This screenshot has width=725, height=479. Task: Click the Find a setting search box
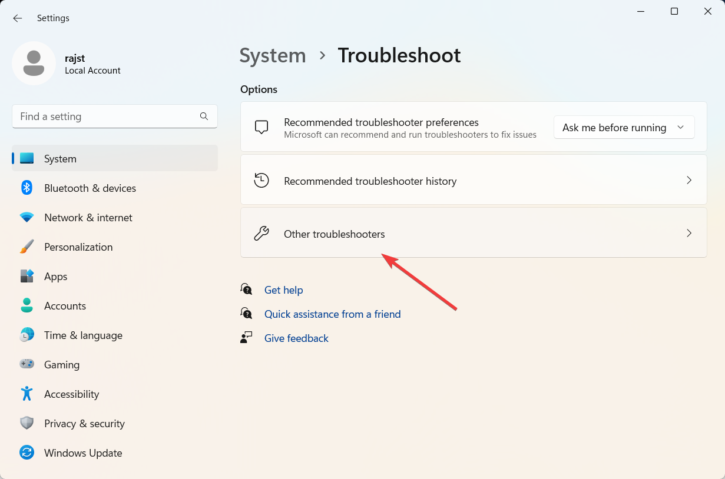[115, 117]
